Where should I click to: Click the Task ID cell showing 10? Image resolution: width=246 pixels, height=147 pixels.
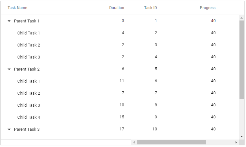(154, 129)
